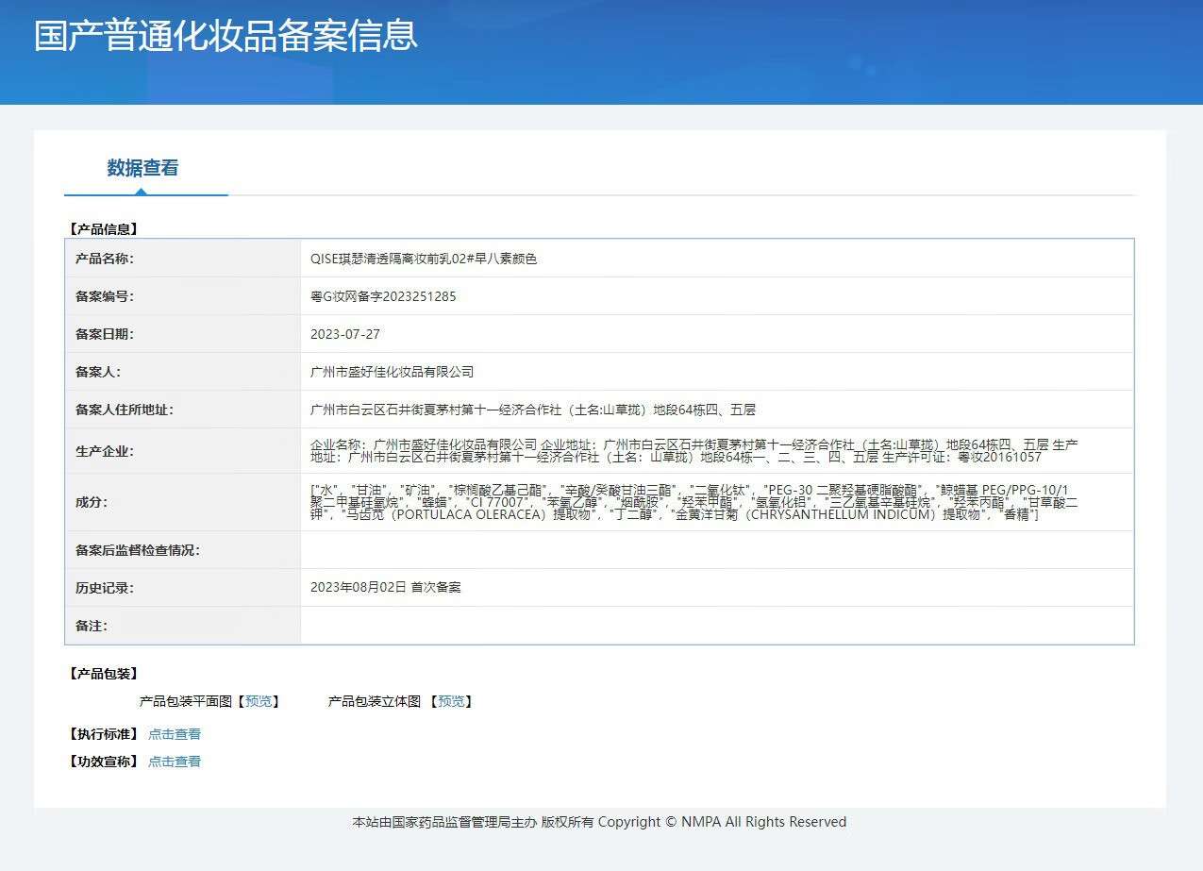1203x871 pixels.
Task: Click registrant value 广州市盛好佳化妆品有限公司
Action: [x=393, y=372]
